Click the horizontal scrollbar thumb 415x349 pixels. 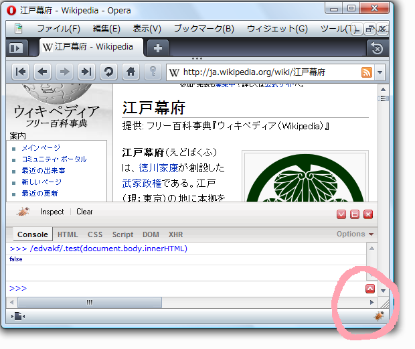(90, 302)
